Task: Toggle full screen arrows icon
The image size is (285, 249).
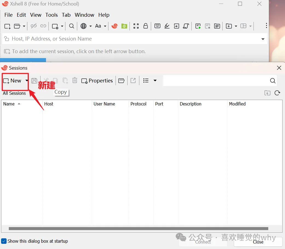Action: pos(136,26)
